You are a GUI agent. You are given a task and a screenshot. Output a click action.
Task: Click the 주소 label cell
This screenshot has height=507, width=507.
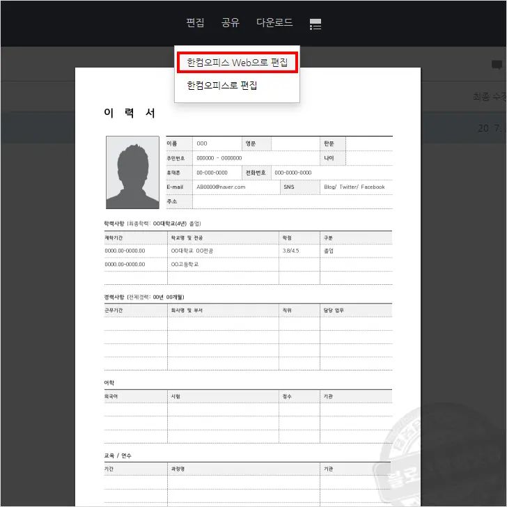click(179, 201)
